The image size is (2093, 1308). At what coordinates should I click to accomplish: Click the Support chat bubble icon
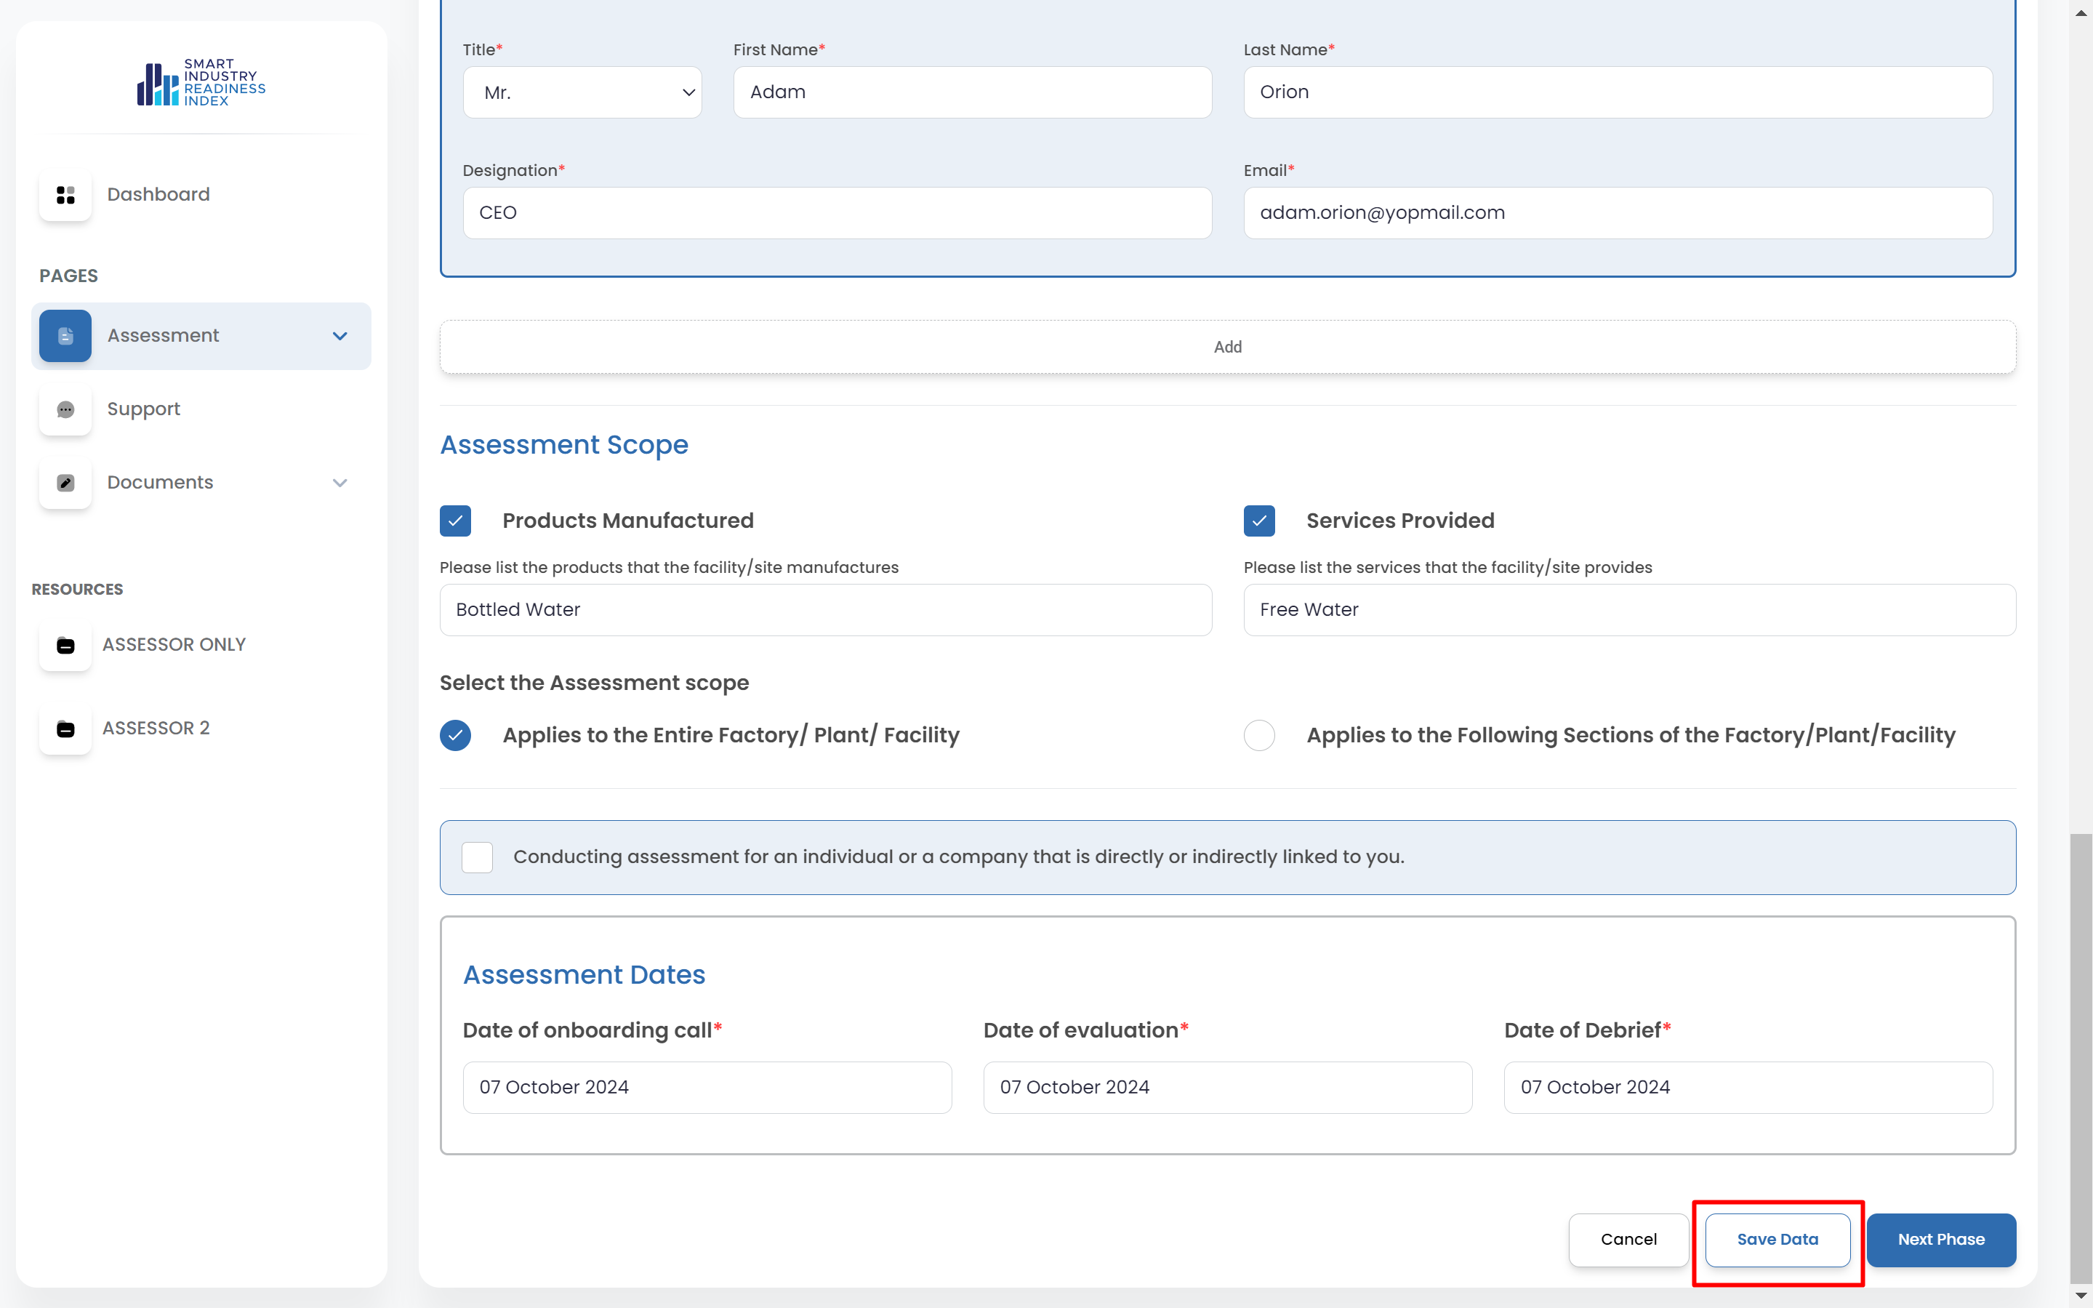[x=65, y=409]
